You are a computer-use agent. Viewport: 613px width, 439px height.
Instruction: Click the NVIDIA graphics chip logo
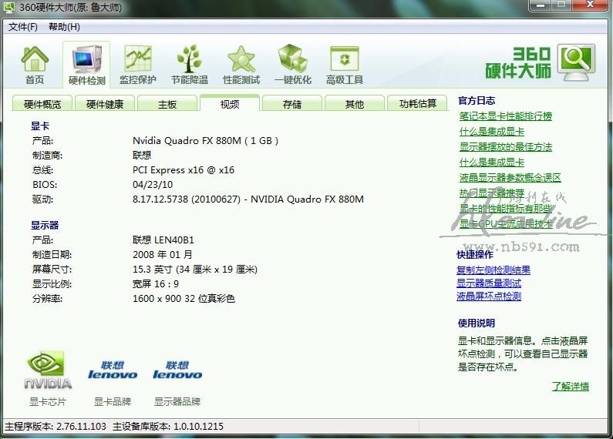48,371
